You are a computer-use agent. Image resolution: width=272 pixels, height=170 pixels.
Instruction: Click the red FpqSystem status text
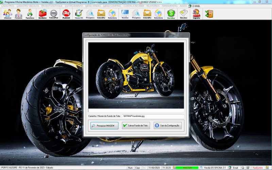point(258,168)
